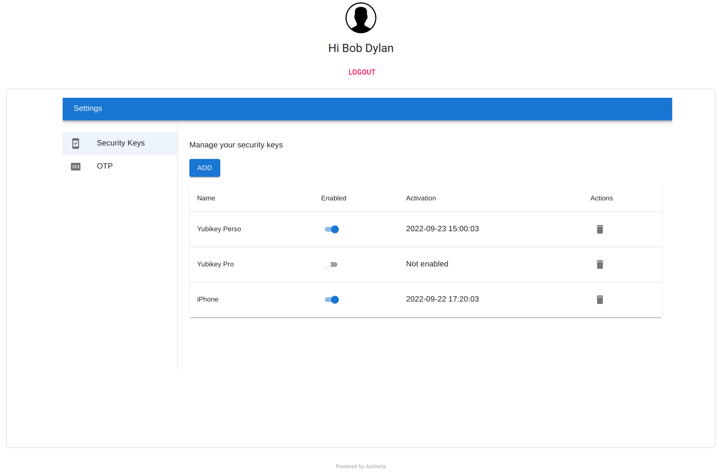Switch to the OTP section

click(x=105, y=166)
